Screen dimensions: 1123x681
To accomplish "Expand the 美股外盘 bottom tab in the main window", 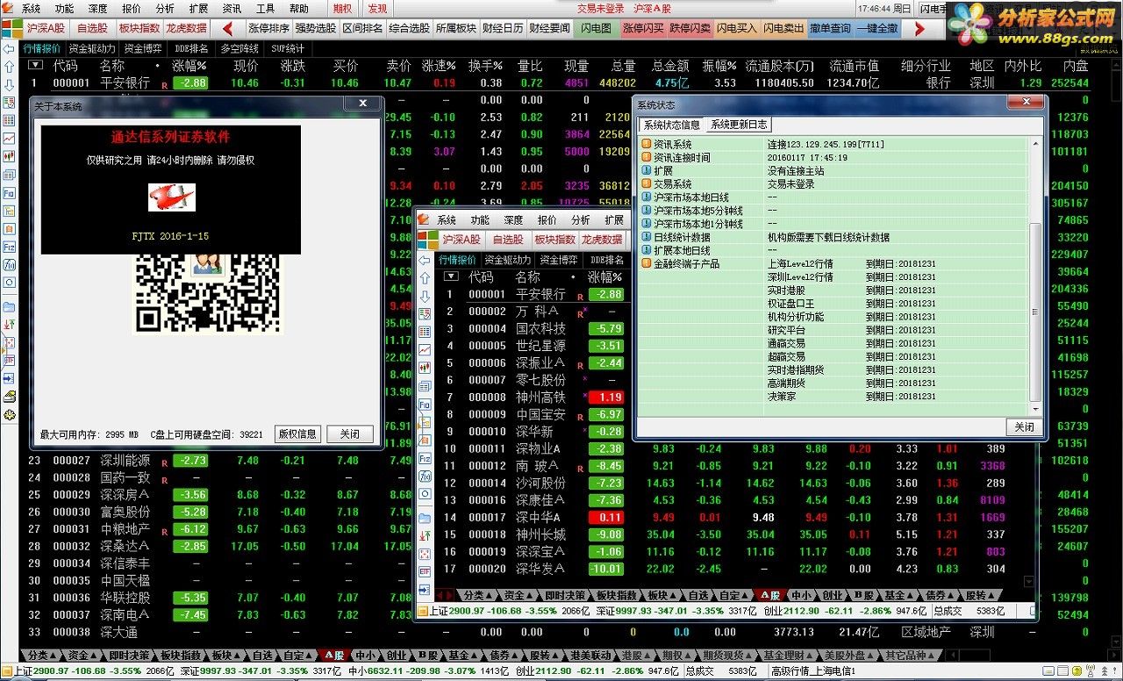I will (849, 656).
